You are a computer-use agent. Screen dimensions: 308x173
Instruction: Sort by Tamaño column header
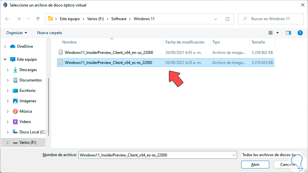pos(258,42)
